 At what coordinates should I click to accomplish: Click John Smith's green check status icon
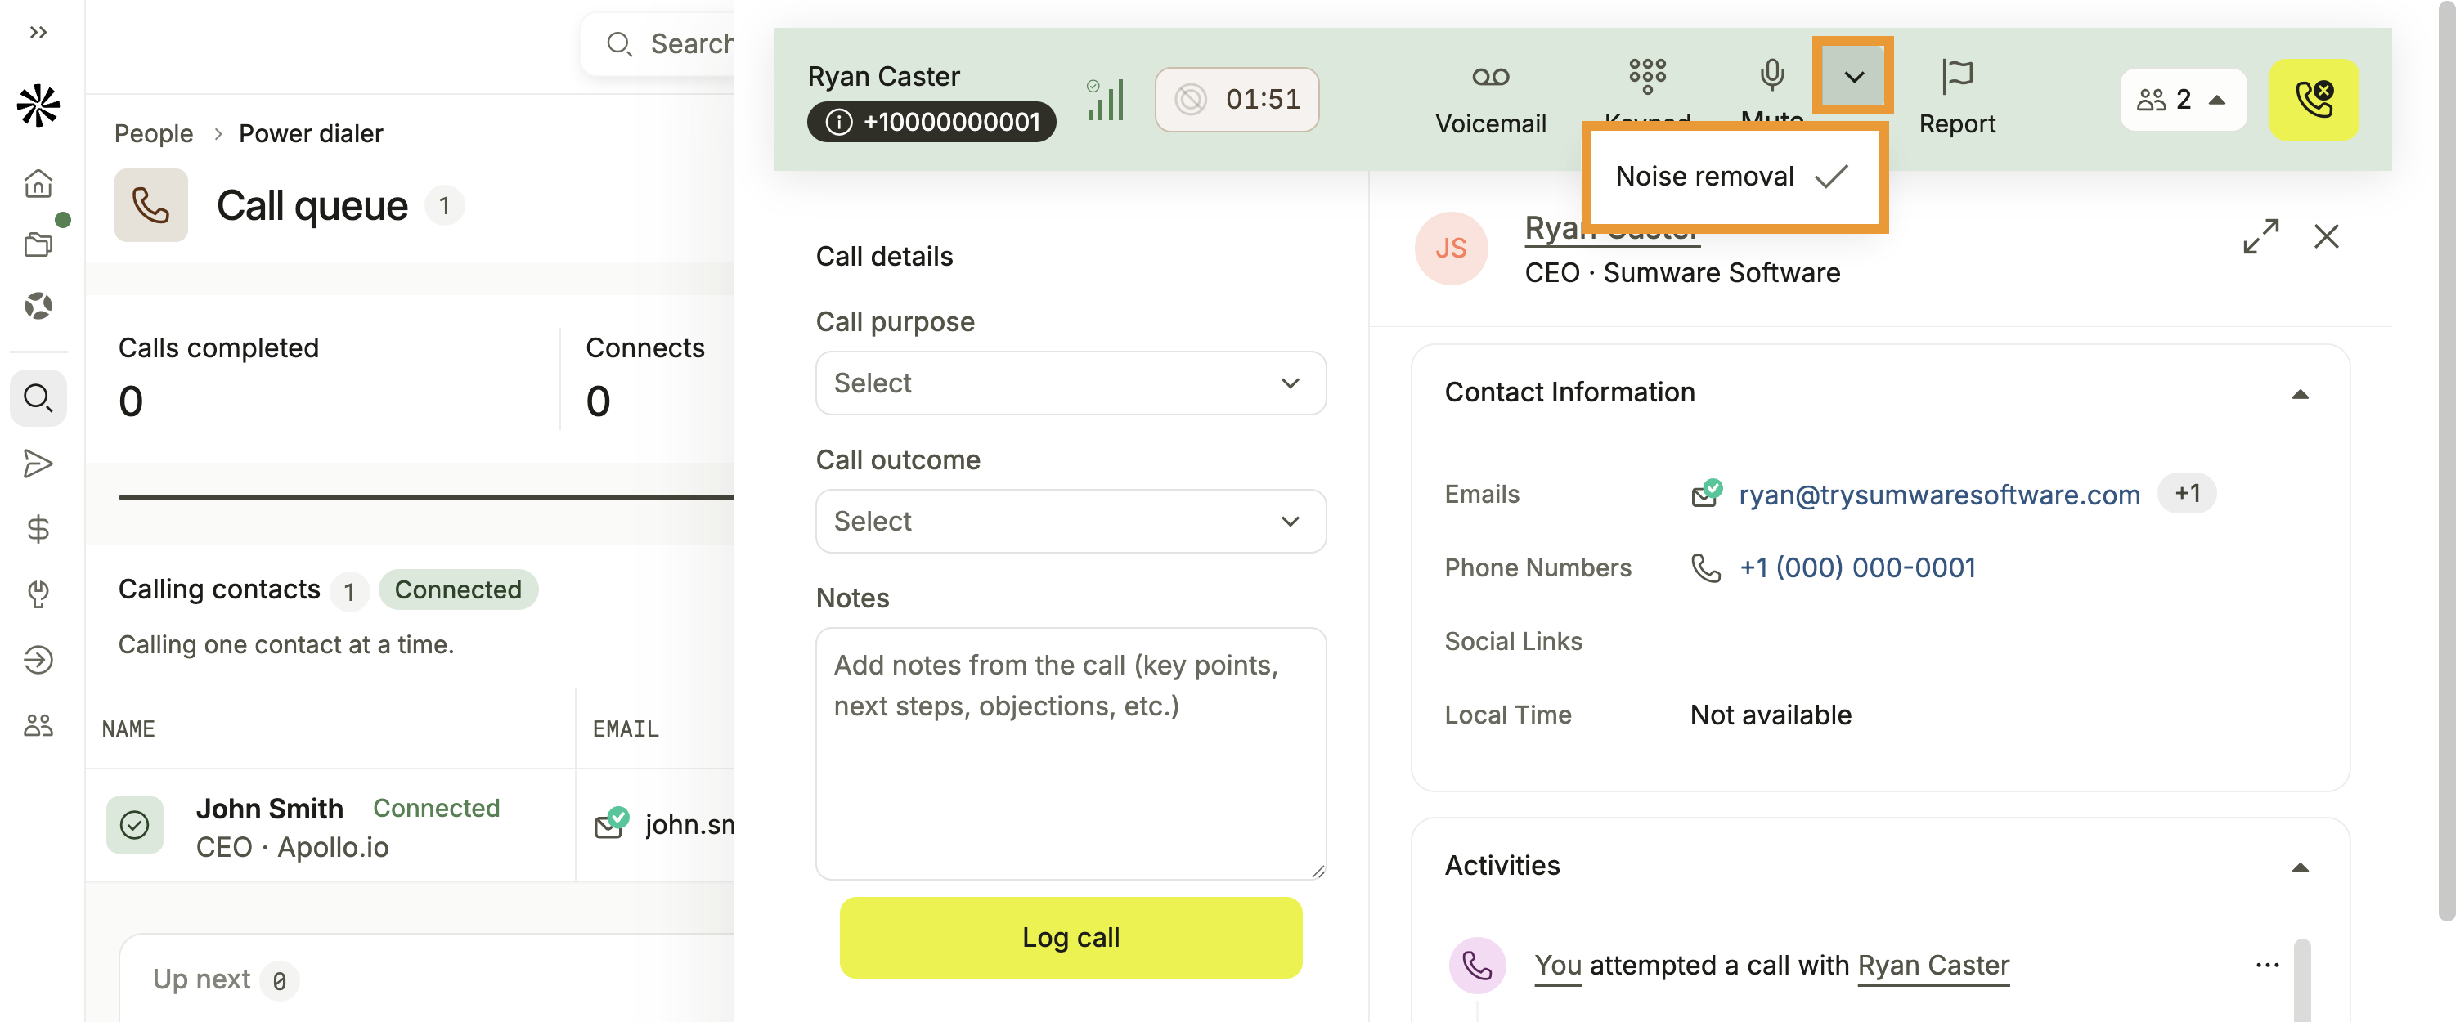pyautogui.click(x=135, y=825)
